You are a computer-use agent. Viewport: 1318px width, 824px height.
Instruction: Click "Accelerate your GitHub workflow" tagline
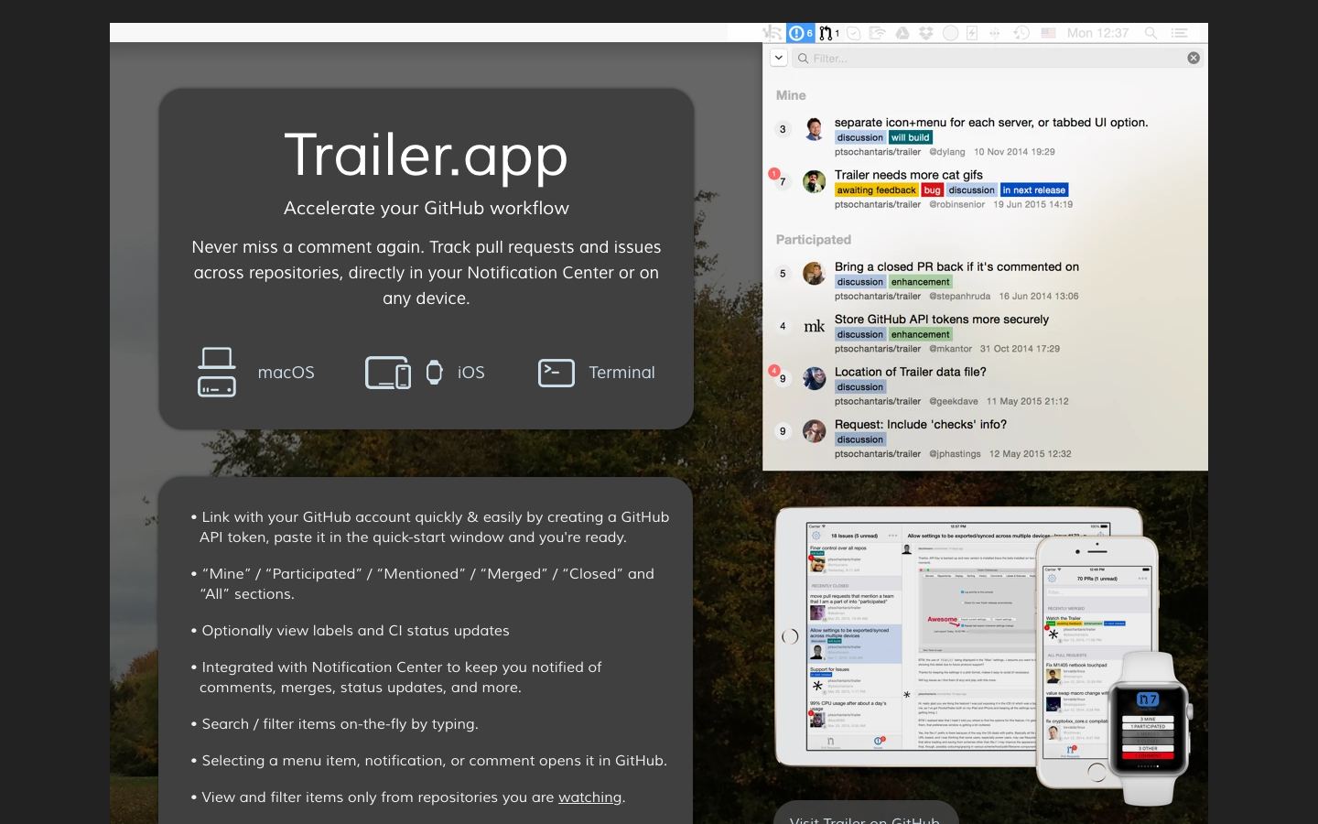427,208
